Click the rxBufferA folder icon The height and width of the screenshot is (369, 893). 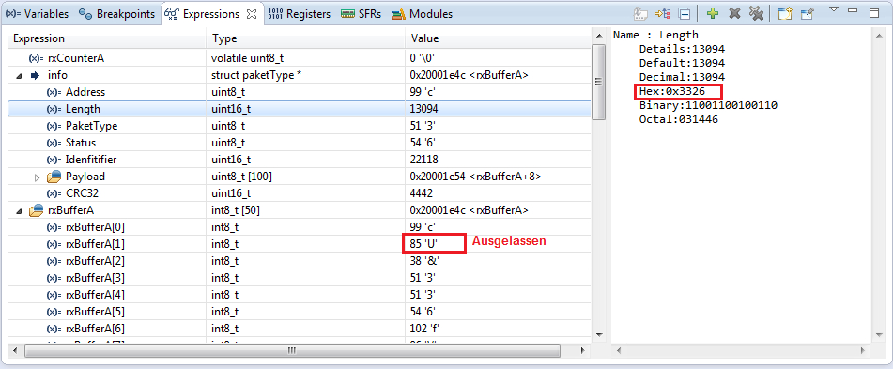(36, 210)
